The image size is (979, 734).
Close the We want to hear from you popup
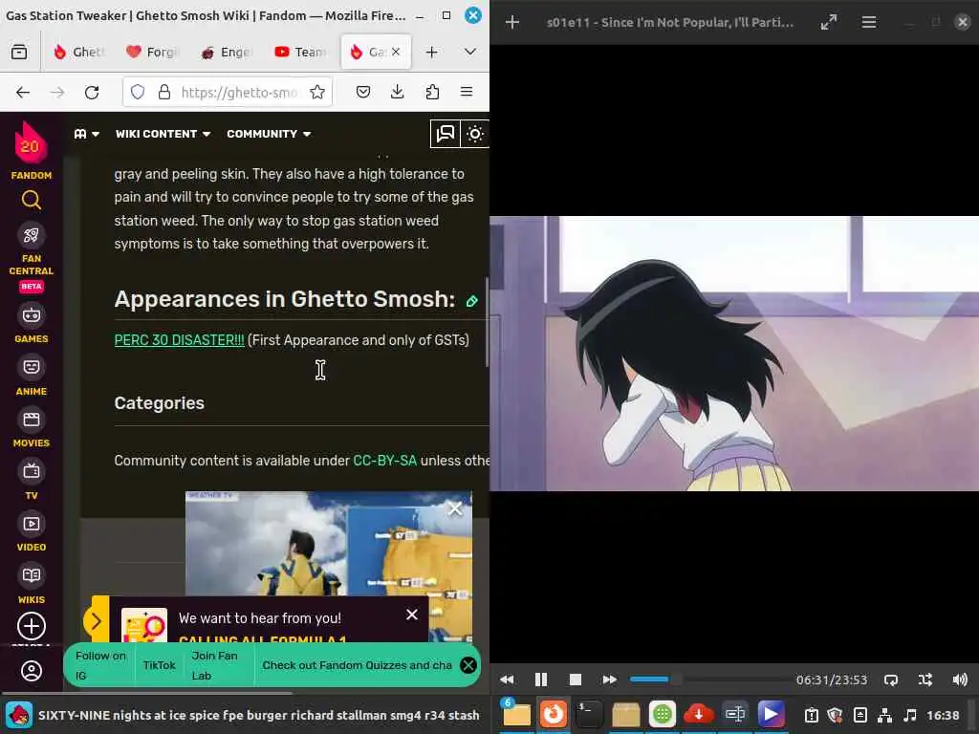[412, 615]
